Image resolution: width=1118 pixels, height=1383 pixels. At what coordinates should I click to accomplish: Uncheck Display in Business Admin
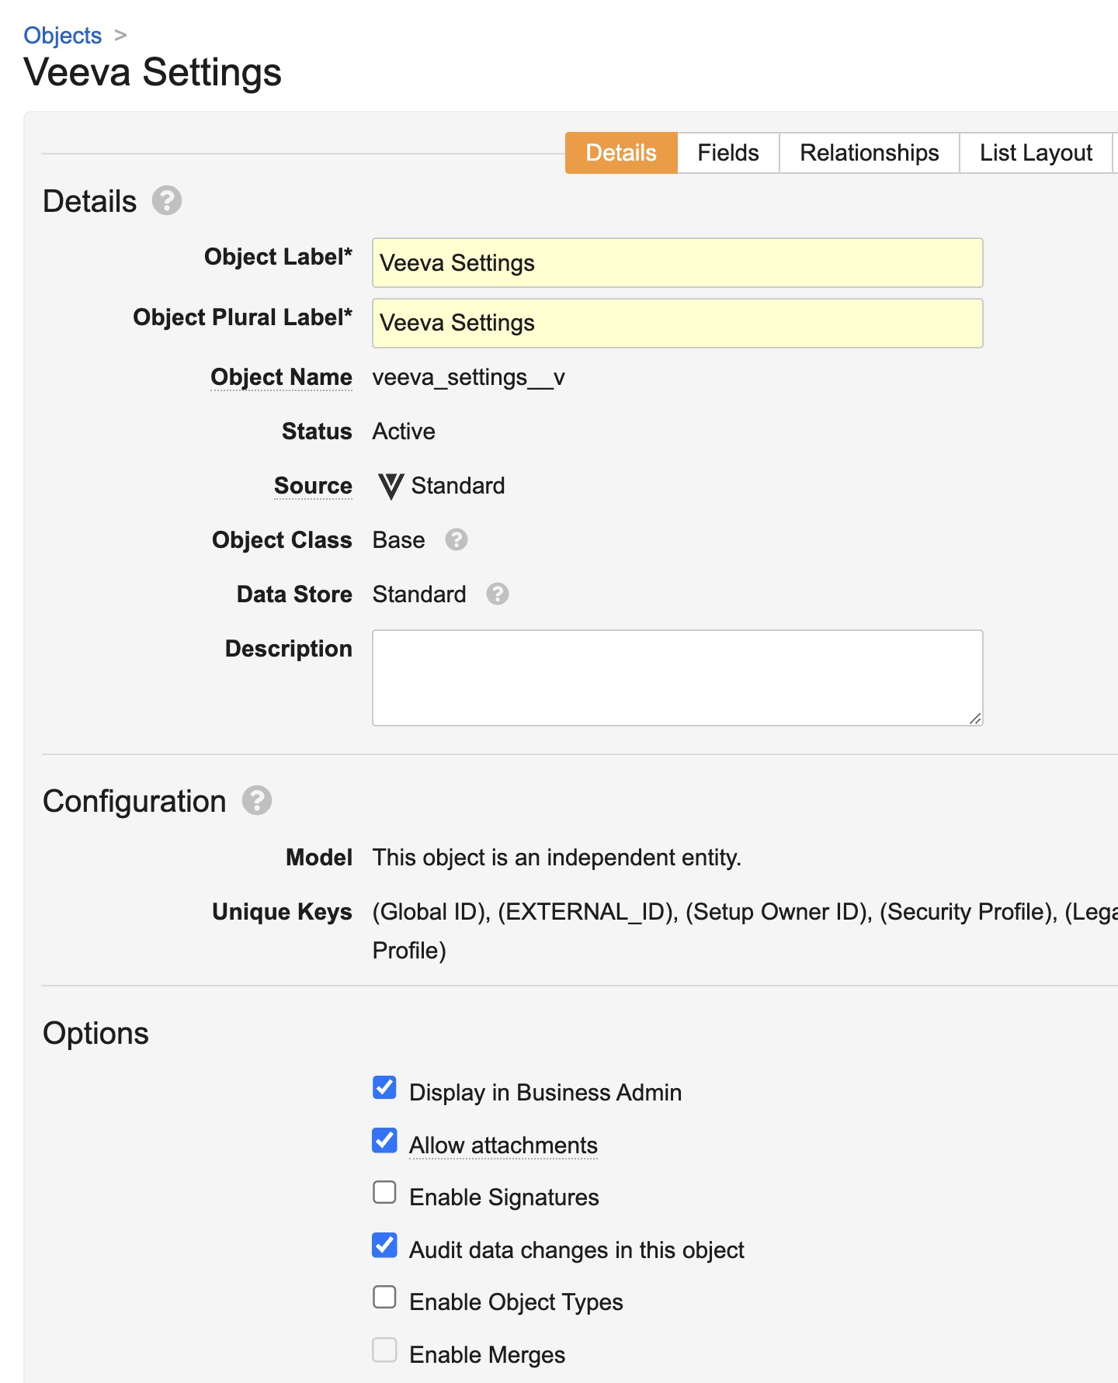[385, 1088]
